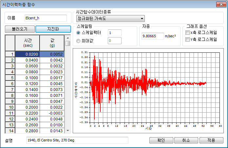Click time cell 0.2400
Viewport: 228px width, 148px height.
point(27,119)
